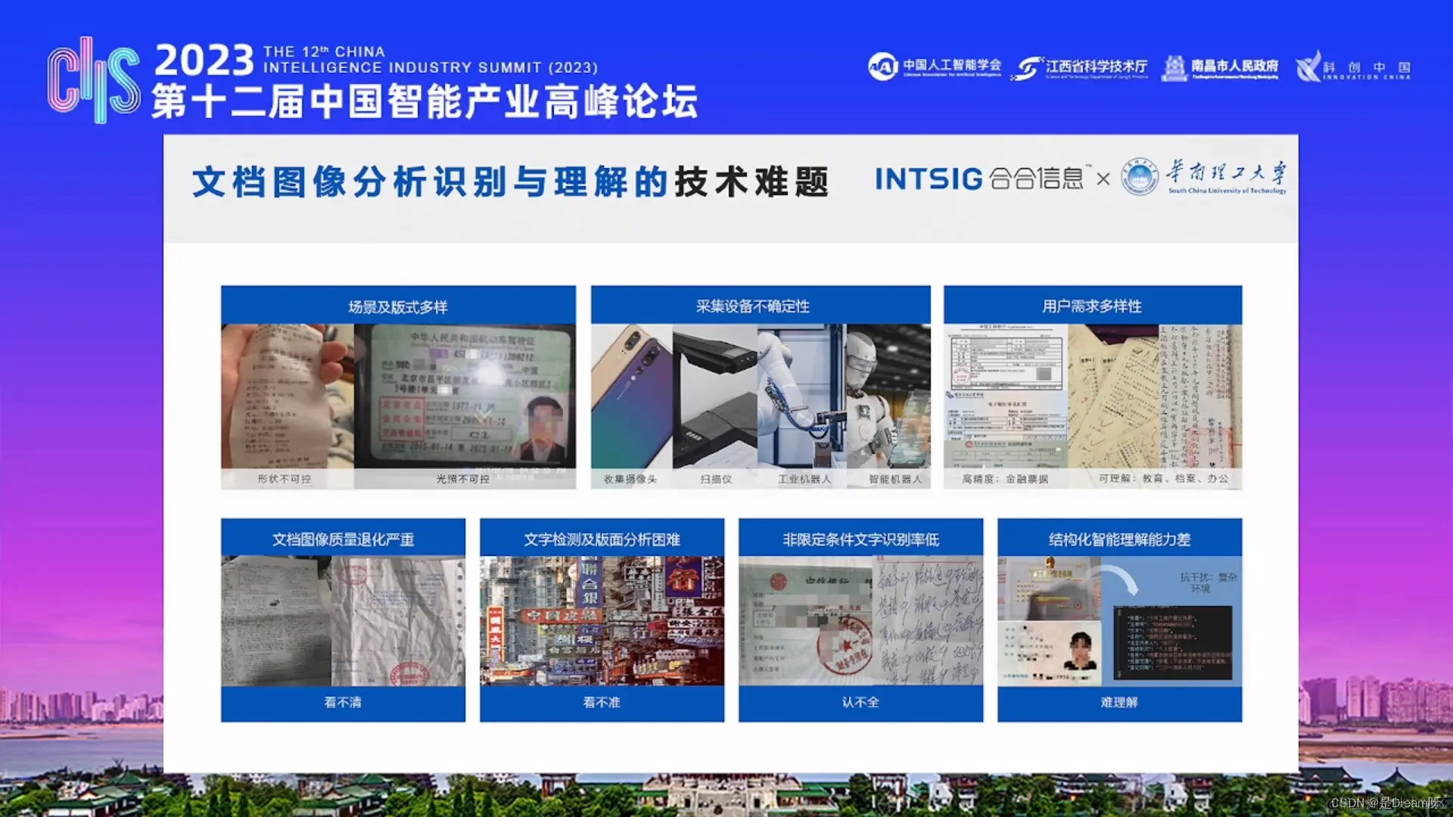Viewport: 1453px width, 817px height.
Task: Click the 扫描仪 scanner thumbnail image
Action: coord(713,397)
